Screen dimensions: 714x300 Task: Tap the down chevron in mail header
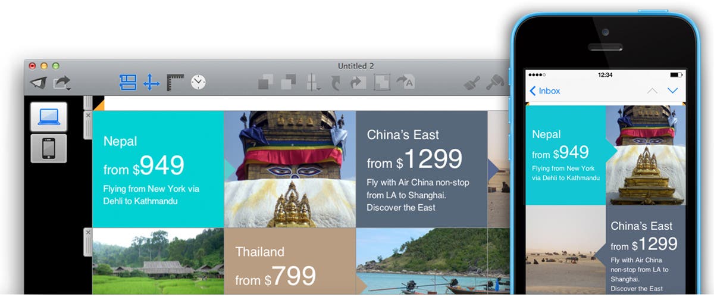click(673, 90)
